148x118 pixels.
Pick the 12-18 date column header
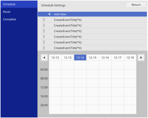(x=130, y=58)
